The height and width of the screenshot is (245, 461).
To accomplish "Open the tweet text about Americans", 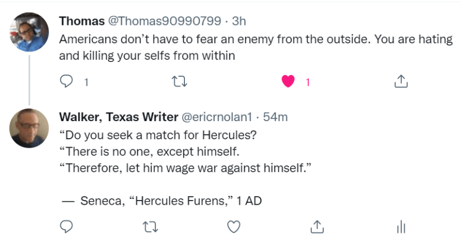I will 256,48.
